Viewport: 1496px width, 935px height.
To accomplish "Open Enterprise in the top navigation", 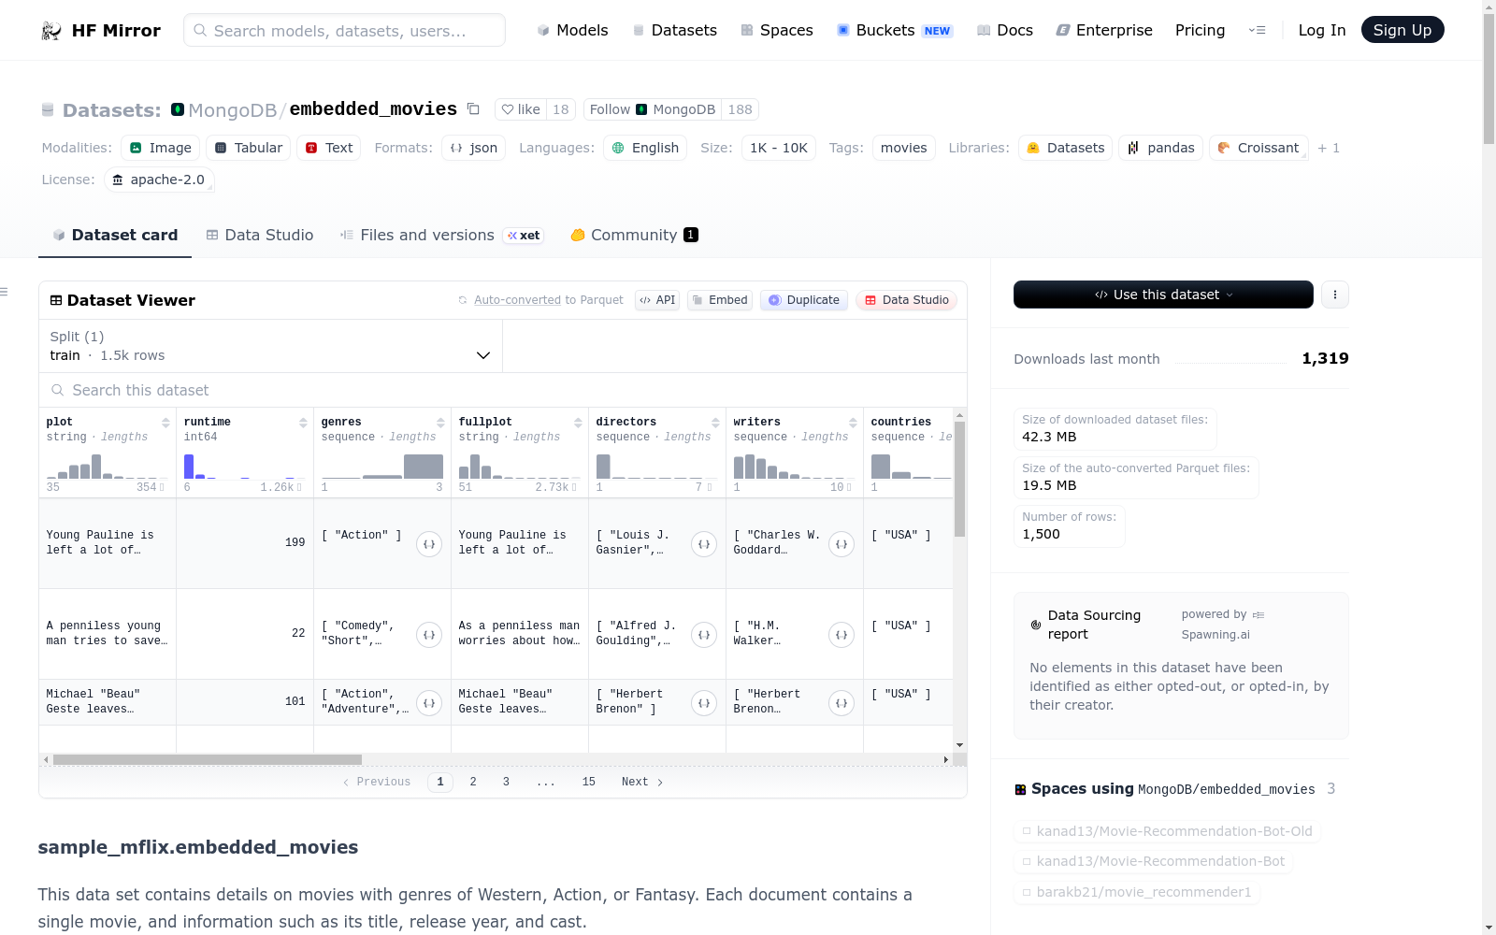I will (x=1104, y=30).
